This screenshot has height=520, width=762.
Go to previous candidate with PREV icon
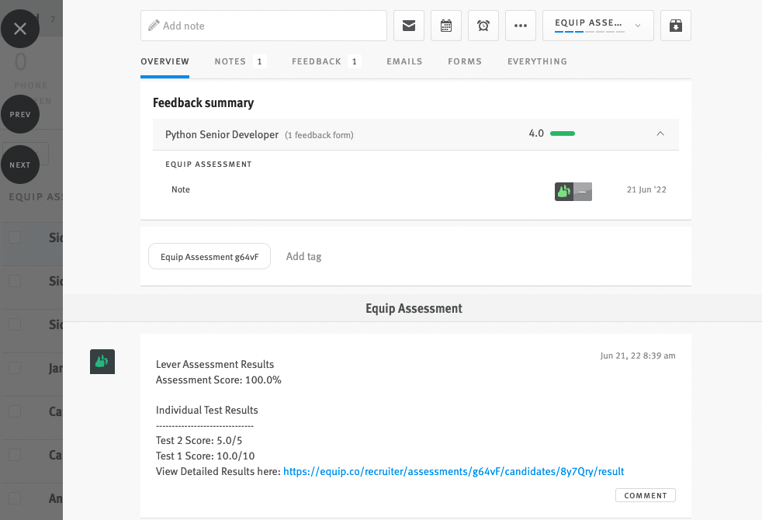point(20,114)
